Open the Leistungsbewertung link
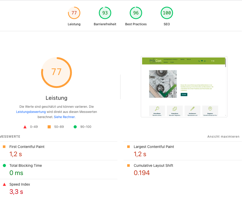 pyautogui.click(x=31, y=112)
